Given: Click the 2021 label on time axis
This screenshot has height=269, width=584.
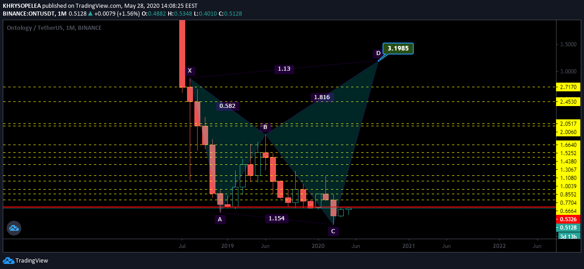Looking at the screenshot, I should pyautogui.click(x=408, y=246).
